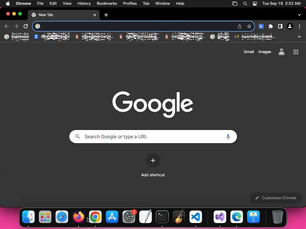
Task: Open the View menu
Action: pyautogui.click(x=67, y=4)
